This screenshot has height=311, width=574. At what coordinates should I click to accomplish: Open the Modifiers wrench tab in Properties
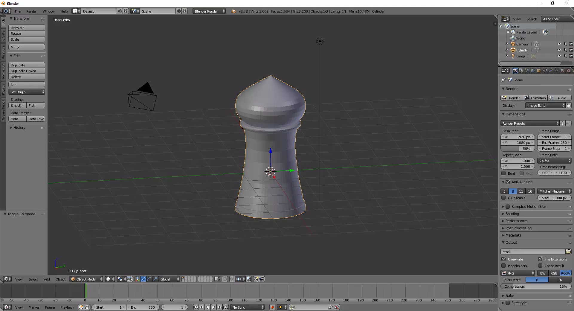pos(551,71)
